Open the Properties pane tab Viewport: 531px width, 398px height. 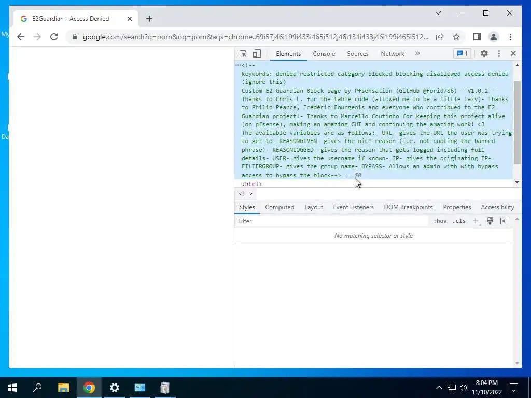click(x=457, y=207)
